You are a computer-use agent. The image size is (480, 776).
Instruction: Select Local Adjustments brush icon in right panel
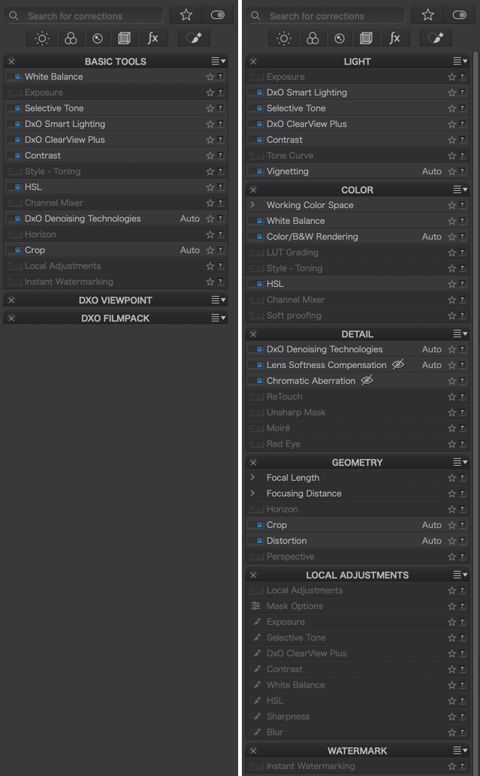pos(436,38)
